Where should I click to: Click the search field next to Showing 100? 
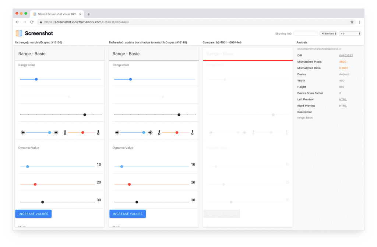click(305, 34)
